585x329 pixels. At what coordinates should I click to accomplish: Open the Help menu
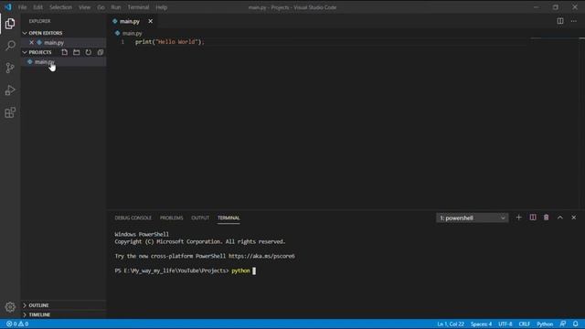[x=161, y=7]
